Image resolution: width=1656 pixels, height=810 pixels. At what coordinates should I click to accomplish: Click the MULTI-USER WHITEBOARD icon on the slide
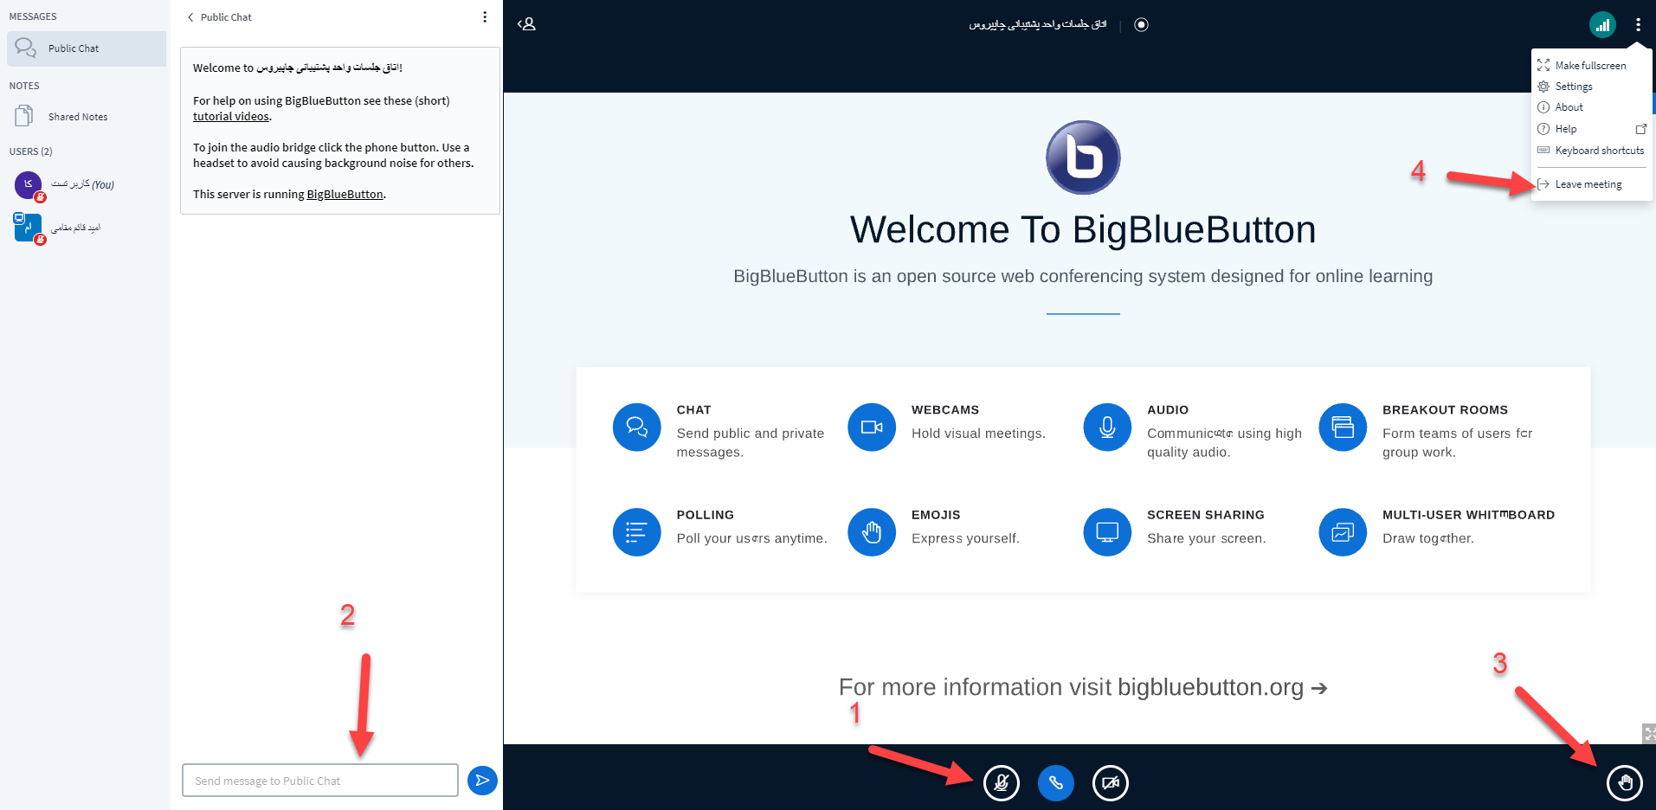tap(1343, 532)
